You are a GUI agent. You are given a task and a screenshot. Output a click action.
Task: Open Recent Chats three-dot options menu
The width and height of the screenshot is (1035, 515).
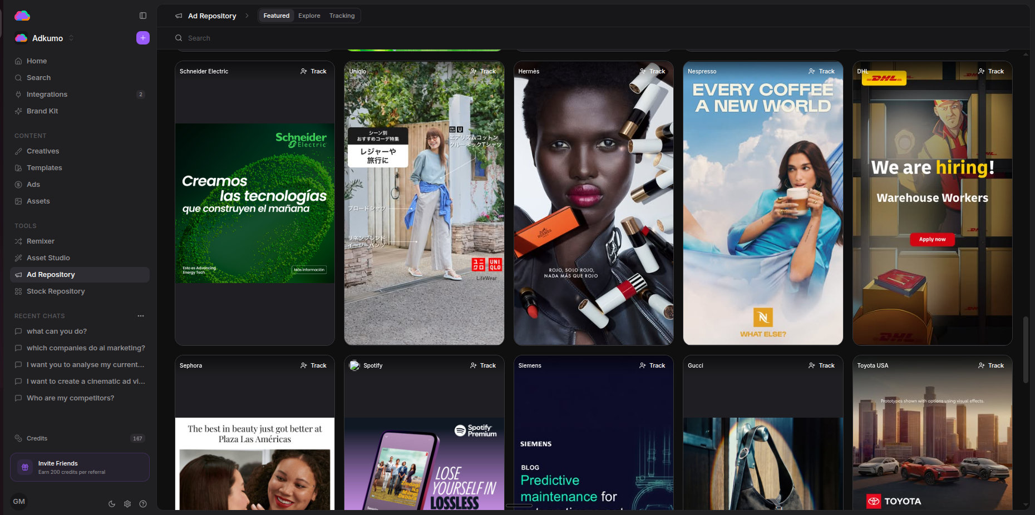[x=141, y=316]
